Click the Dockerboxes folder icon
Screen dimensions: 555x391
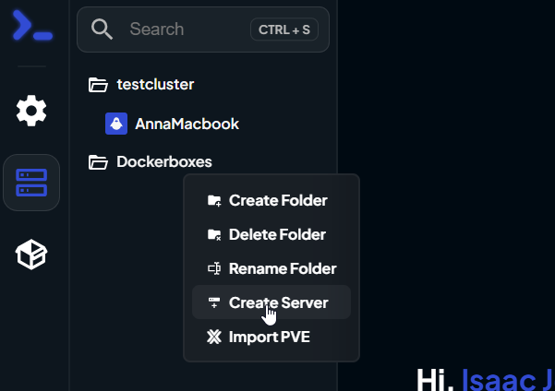pyautogui.click(x=98, y=162)
